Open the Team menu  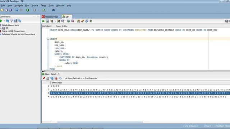click(43, 6)
